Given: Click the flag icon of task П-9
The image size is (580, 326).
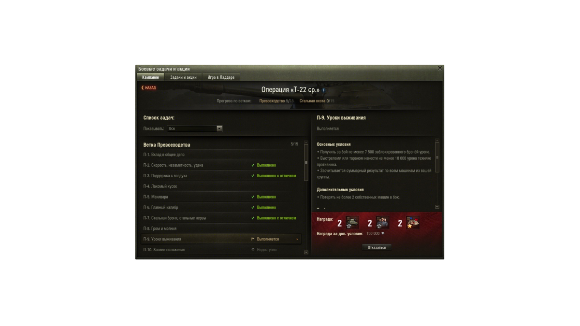Looking at the screenshot, I should (253, 239).
